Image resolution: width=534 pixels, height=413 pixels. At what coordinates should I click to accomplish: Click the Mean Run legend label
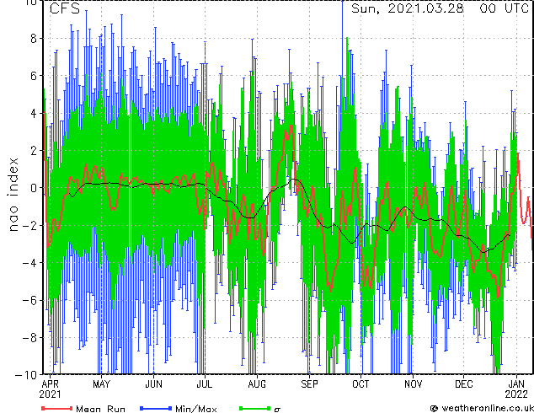pos(100,409)
